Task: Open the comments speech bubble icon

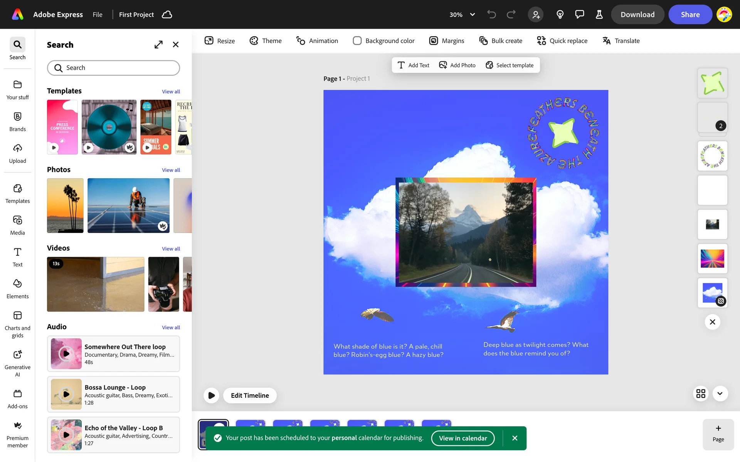Action: coord(579,15)
